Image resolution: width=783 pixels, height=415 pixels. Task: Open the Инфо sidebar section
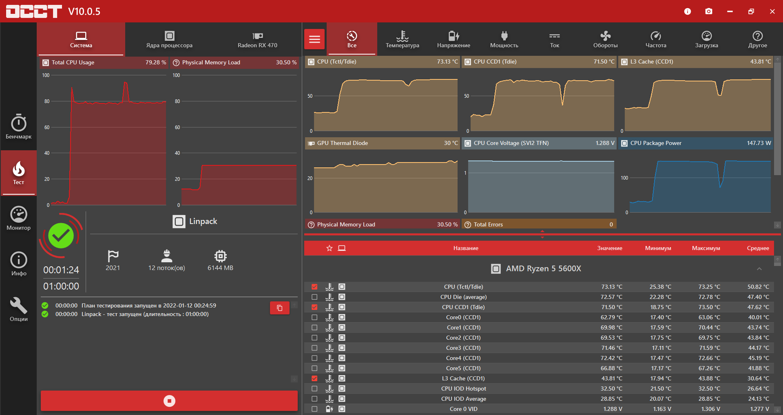click(18, 264)
